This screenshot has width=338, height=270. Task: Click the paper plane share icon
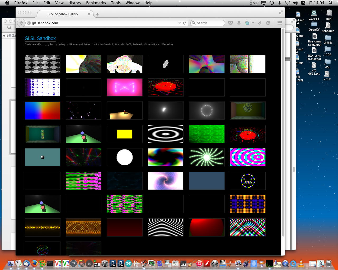[x=260, y=23]
